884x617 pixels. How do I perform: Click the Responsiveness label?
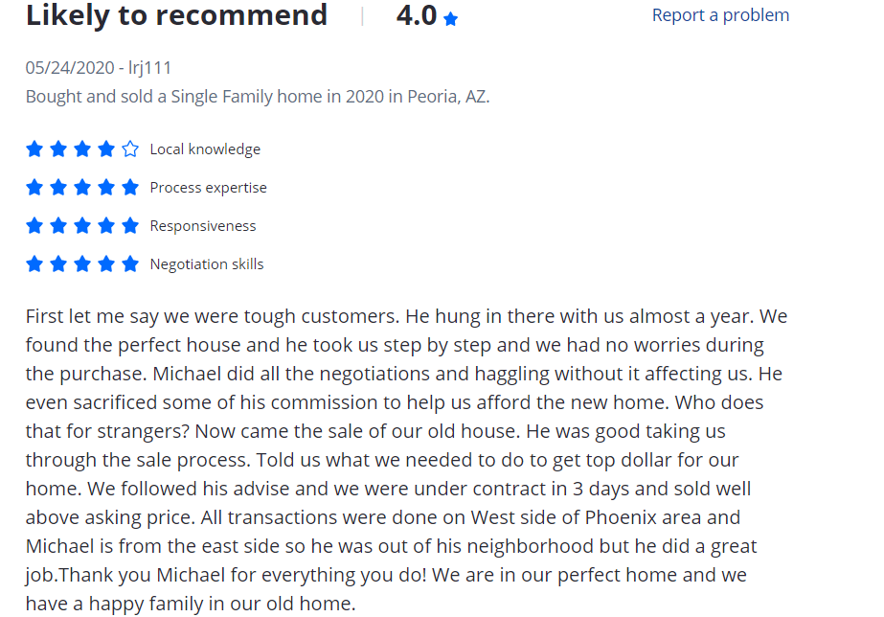point(203,226)
